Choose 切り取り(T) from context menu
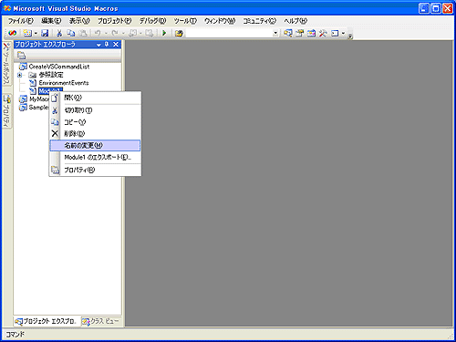456x342 pixels. pos(95,110)
